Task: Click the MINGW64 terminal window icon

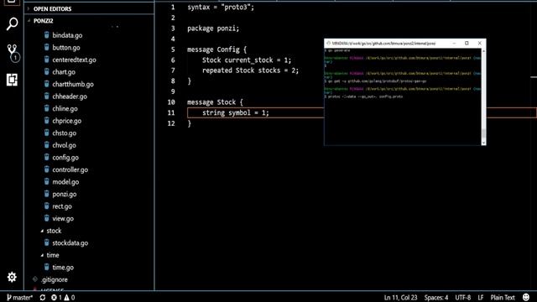Action: (x=328, y=43)
